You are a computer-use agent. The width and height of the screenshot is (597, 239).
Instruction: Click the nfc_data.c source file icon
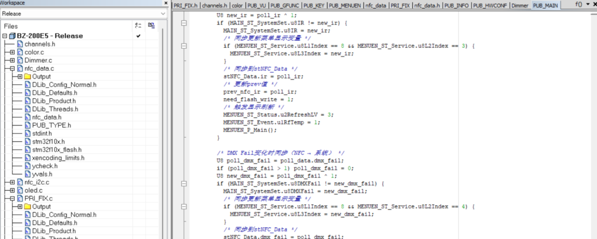pos(20,69)
